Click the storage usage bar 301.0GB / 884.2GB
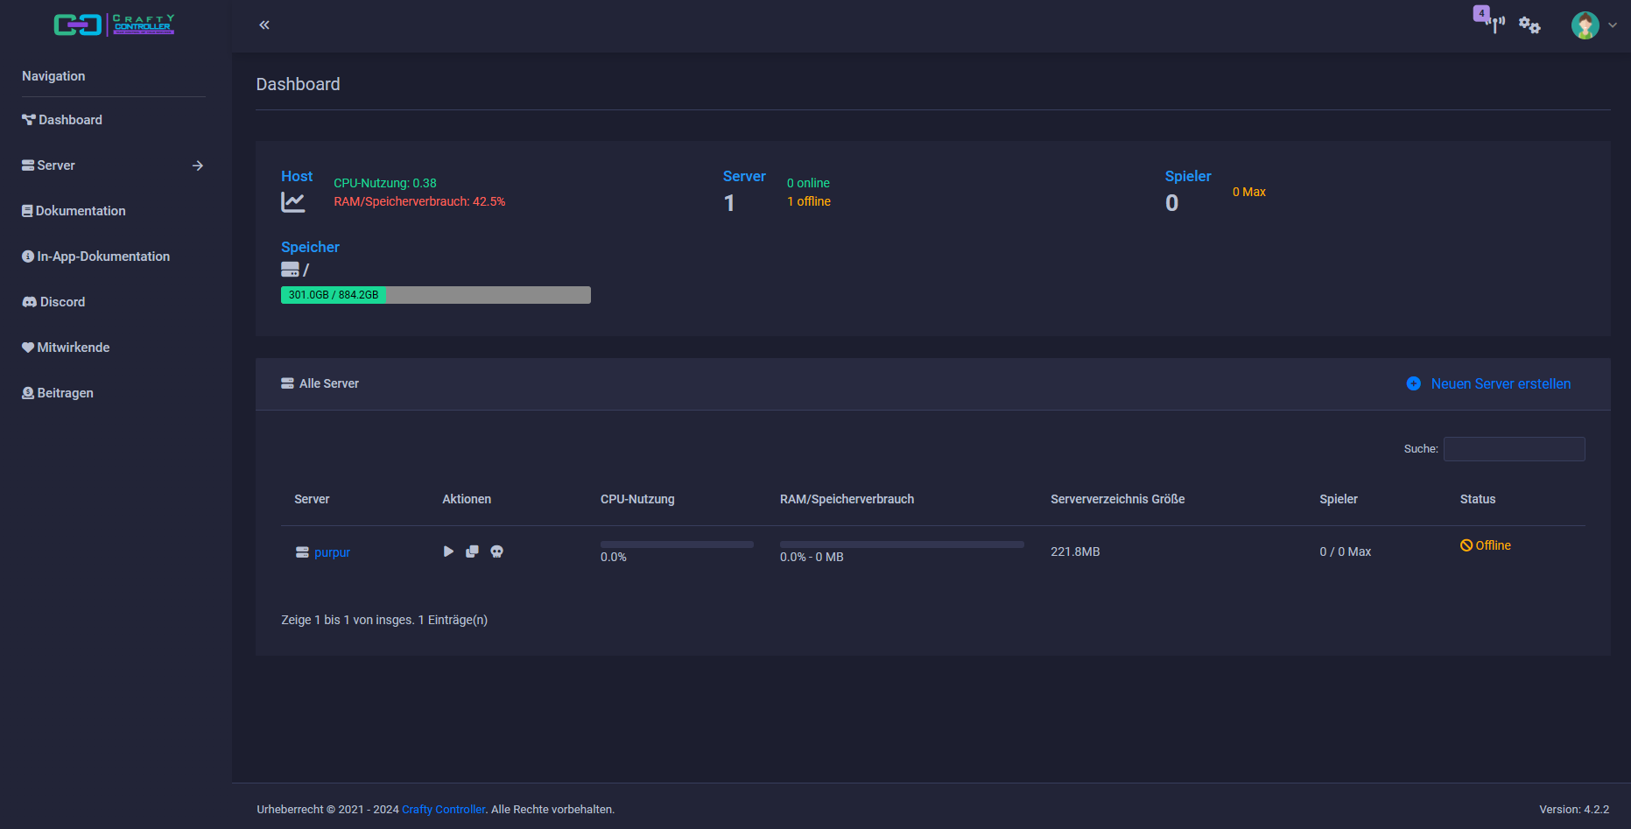This screenshot has height=829, width=1631. 435,295
